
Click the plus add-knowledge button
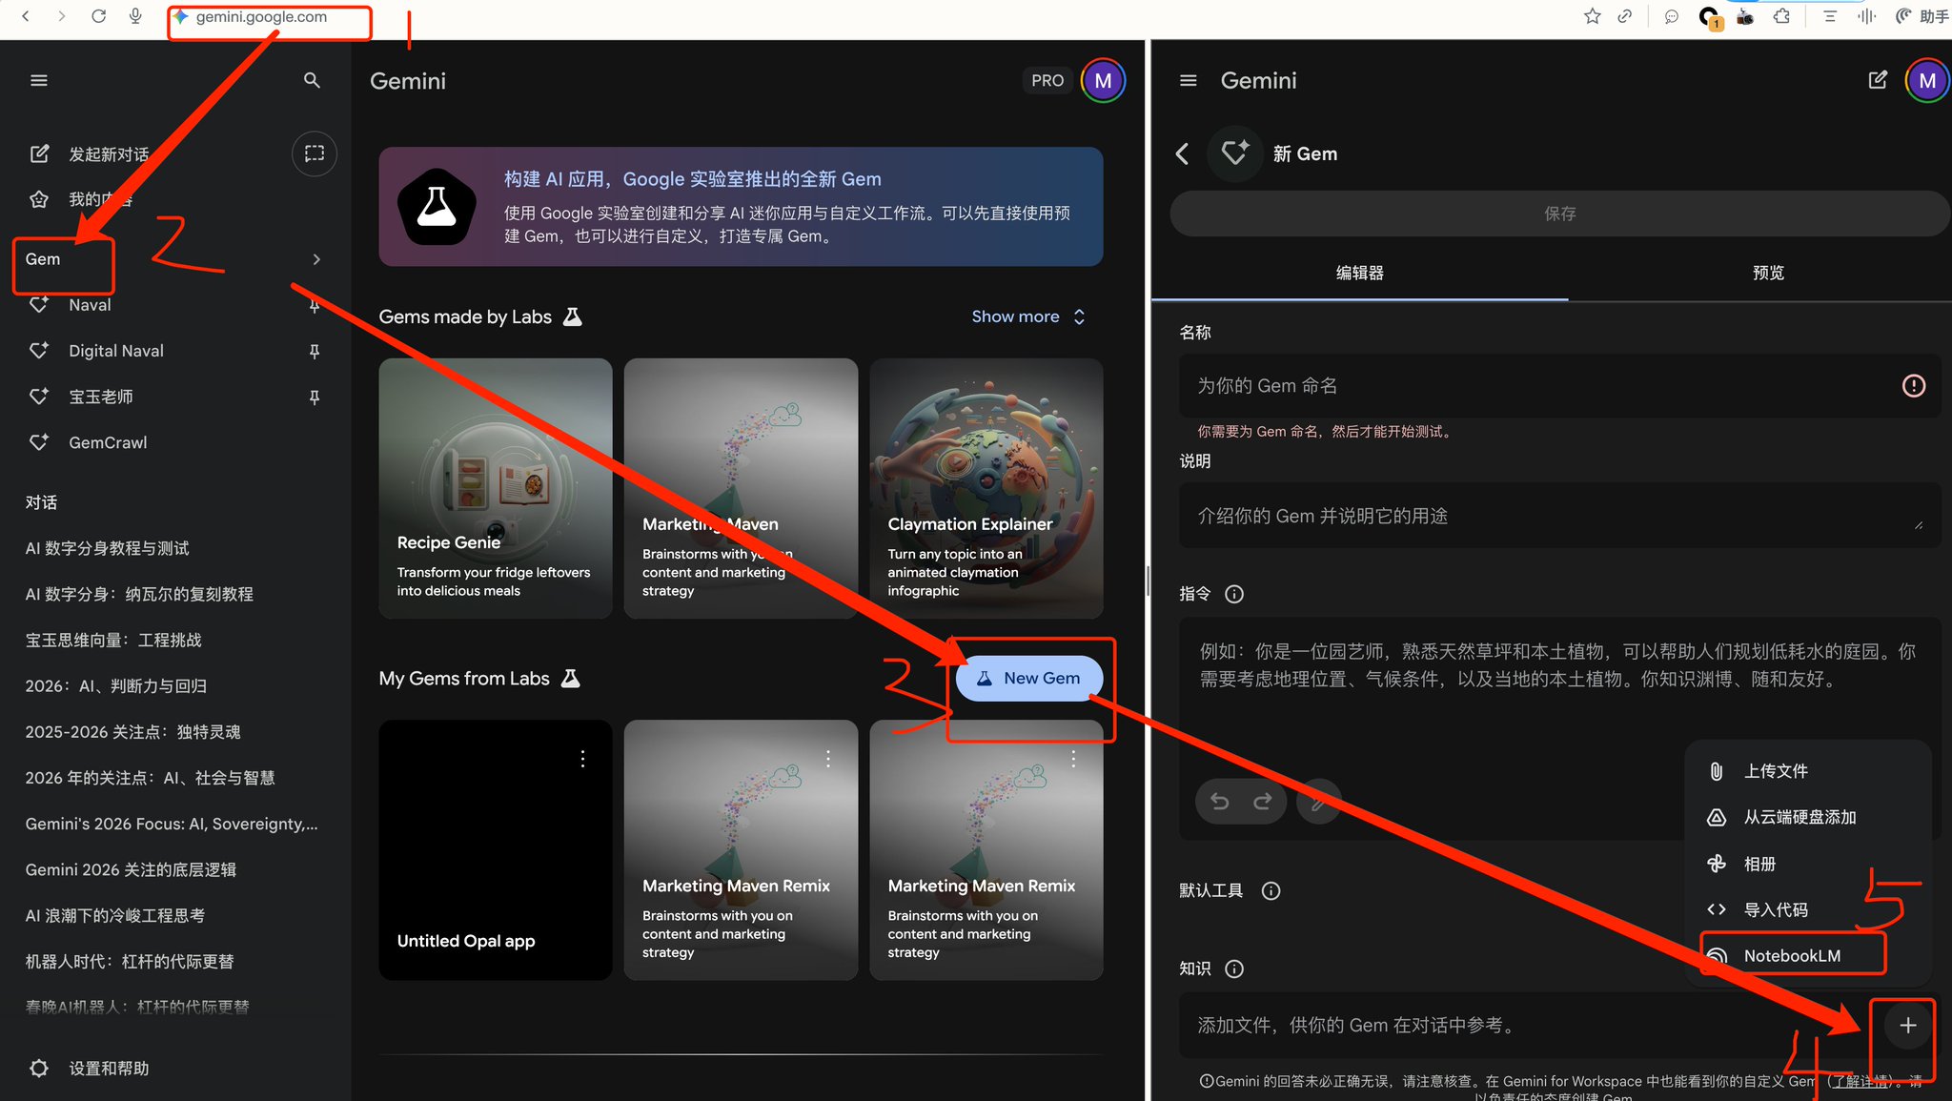click(1907, 1026)
